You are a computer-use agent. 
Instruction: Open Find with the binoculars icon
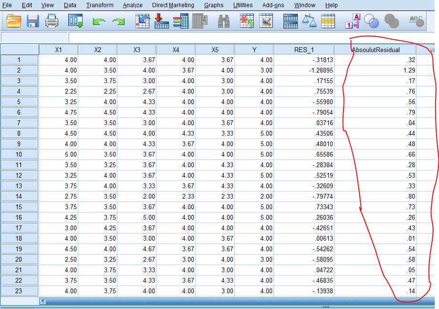tap(224, 21)
